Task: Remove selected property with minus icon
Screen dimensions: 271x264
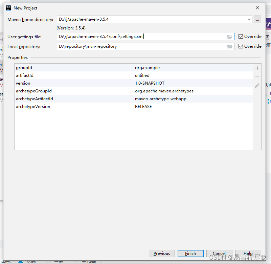Action: tap(257, 77)
